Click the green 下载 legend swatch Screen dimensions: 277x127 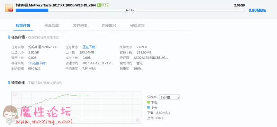pos(149,103)
